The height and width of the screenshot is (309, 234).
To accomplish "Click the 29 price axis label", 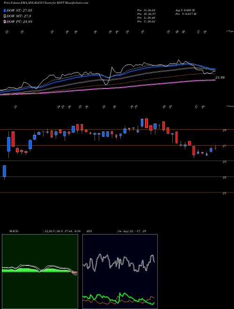I will 224,130.
